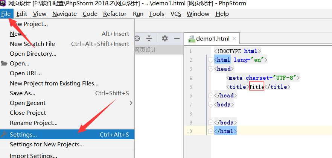Screen dimensions: 332x158
Task: Open the File menu
Action: pos(6,14)
